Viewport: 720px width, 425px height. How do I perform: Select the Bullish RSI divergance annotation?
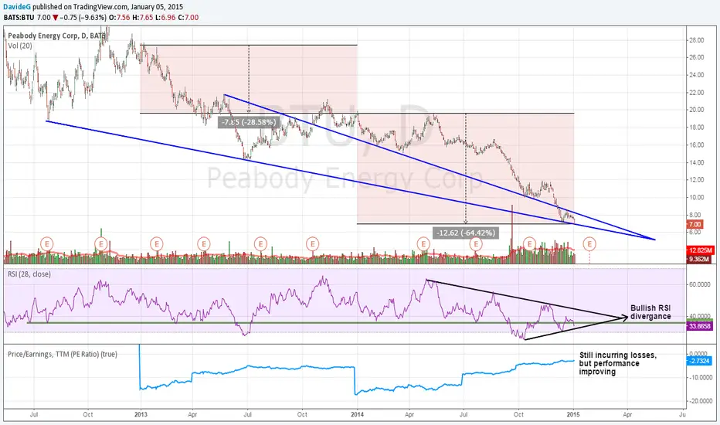point(650,312)
